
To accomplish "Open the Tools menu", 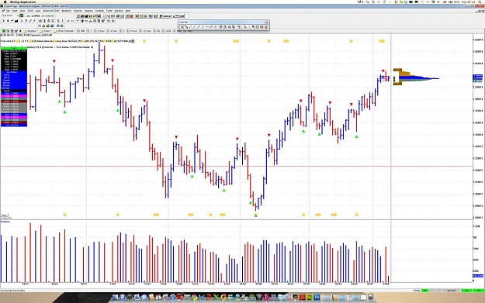I will 30,11.
